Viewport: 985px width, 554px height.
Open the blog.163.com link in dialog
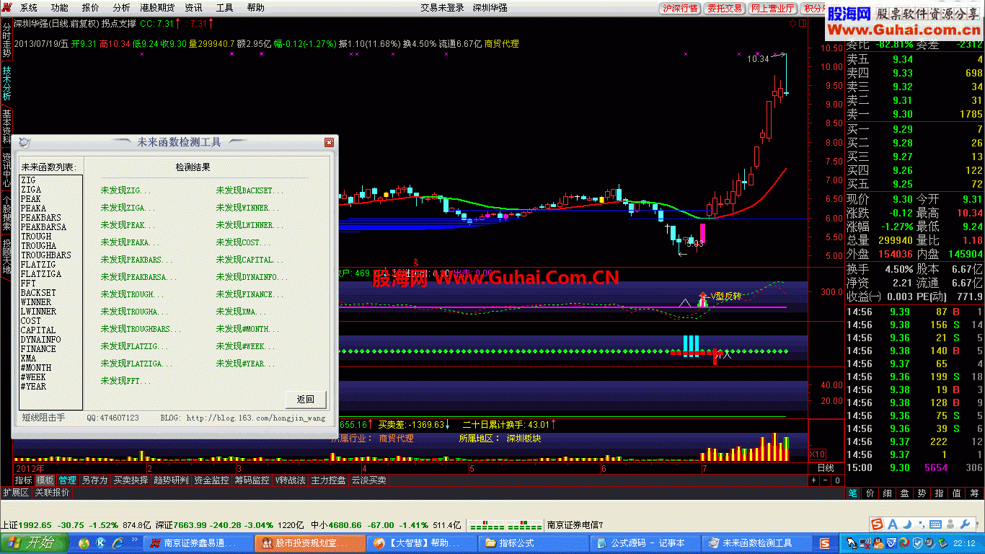[x=256, y=418]
